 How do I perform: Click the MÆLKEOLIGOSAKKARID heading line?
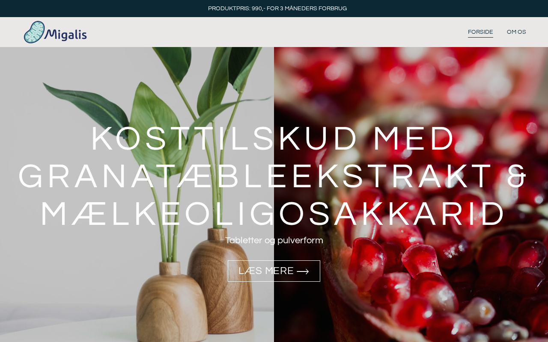274,214
